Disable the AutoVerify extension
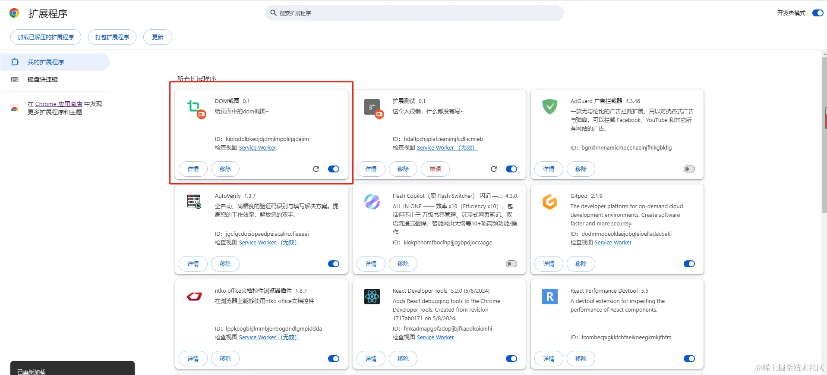Image resolution: width=827 pixels, height=375 pixels. pyautogui.click(x=334, y=264)
